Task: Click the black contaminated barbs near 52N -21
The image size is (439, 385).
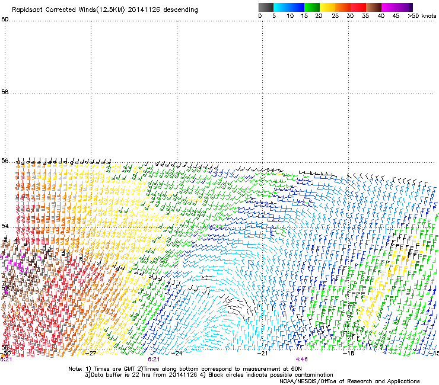Action: click(x=240, y=307)
